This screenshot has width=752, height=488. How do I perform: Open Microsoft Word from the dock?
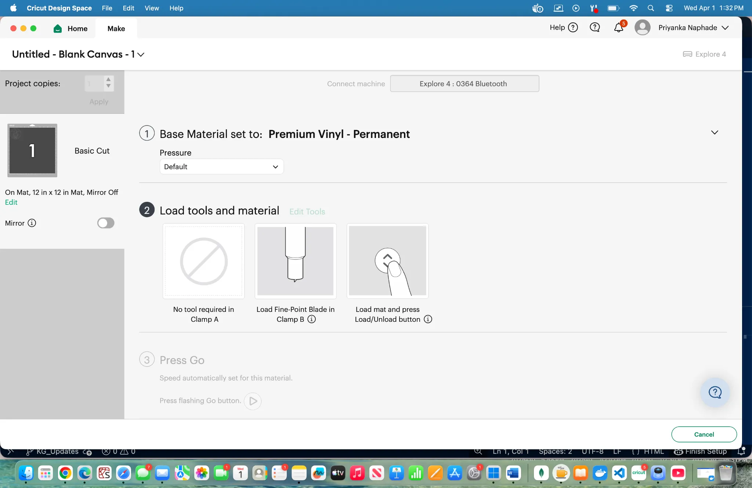pos(513,473)
